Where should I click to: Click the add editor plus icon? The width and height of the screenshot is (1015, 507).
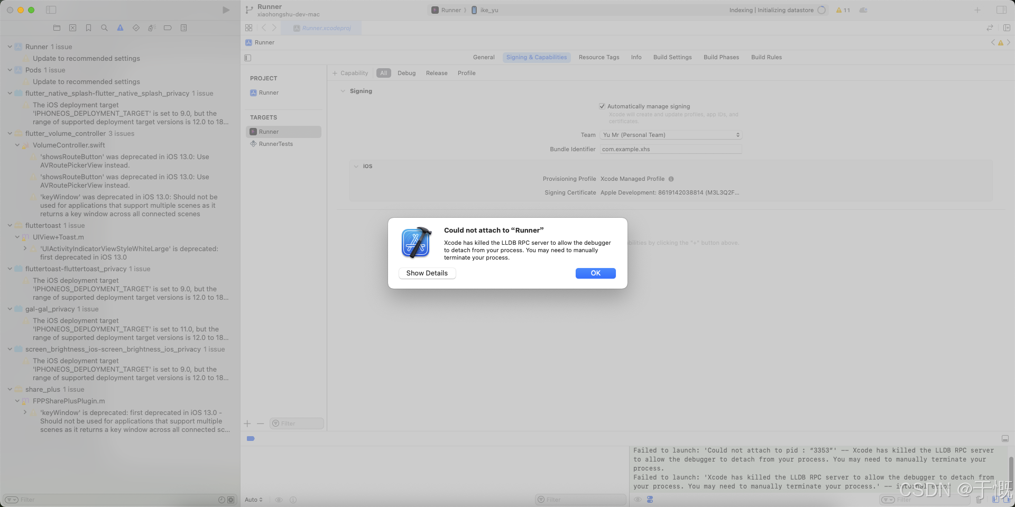click(x=977, y=10)
